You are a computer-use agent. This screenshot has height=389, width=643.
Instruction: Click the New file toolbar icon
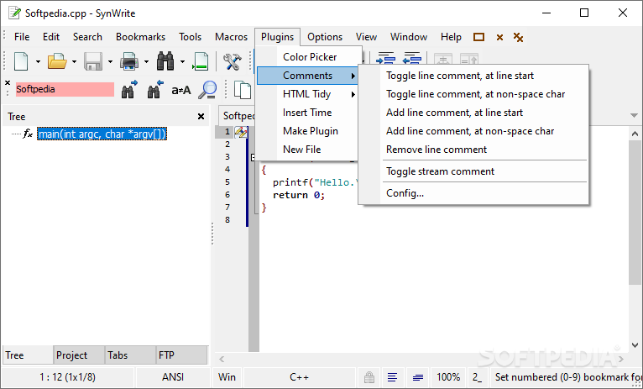(x=21, y=61)
